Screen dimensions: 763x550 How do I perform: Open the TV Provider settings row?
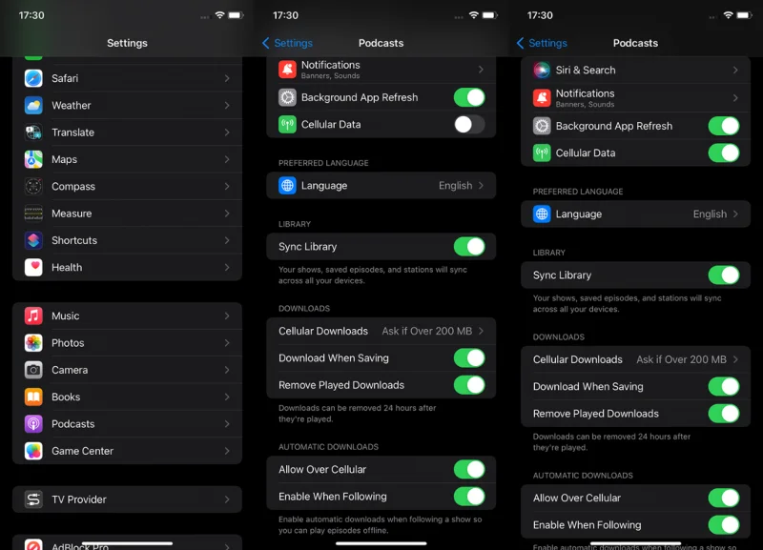click(x=128, y=499)
